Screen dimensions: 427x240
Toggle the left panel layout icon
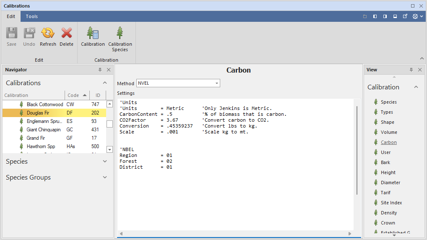[x=375, y=16]
